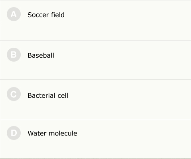Choose the 'Bacterial cell' answer text

coord(48,95)
